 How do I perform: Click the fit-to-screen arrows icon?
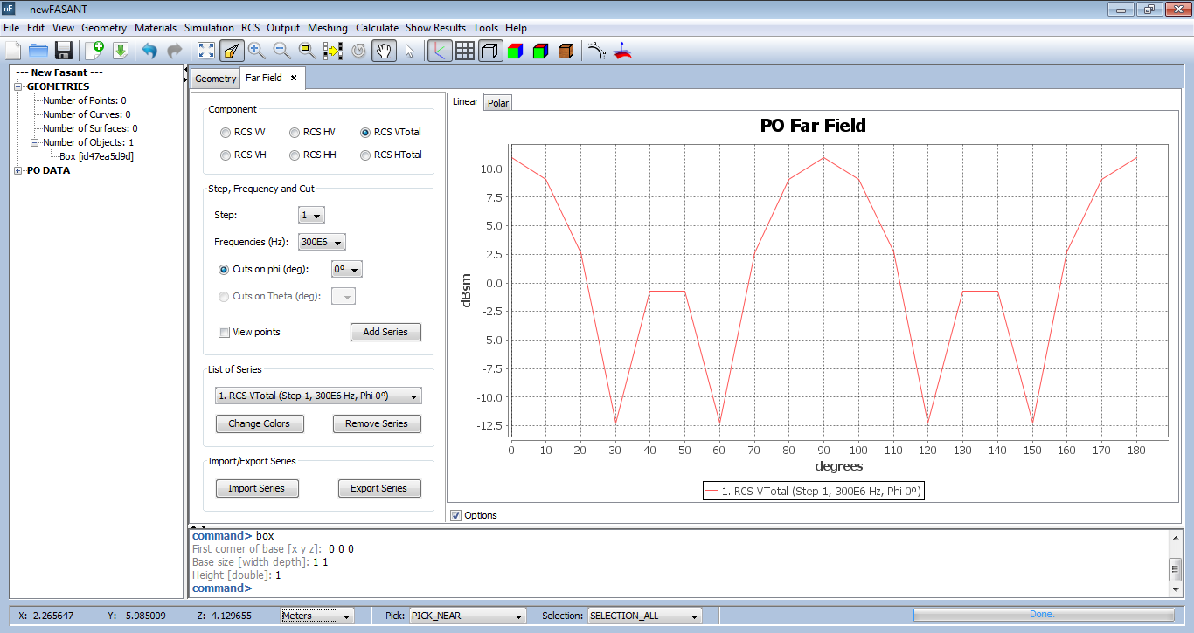click(x=206, y=51)
